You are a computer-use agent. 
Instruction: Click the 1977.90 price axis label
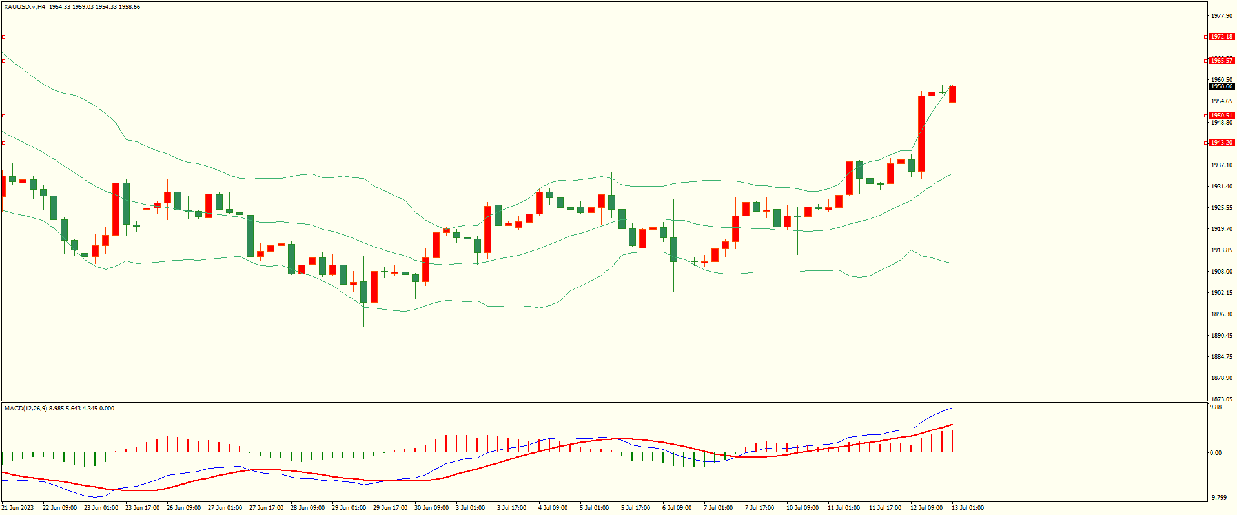pos(1222,16)
